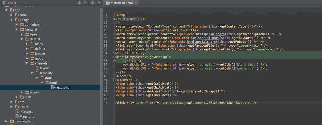322x125 pixels.
Task: Click the modern folder icon
Action: (33, 58)
